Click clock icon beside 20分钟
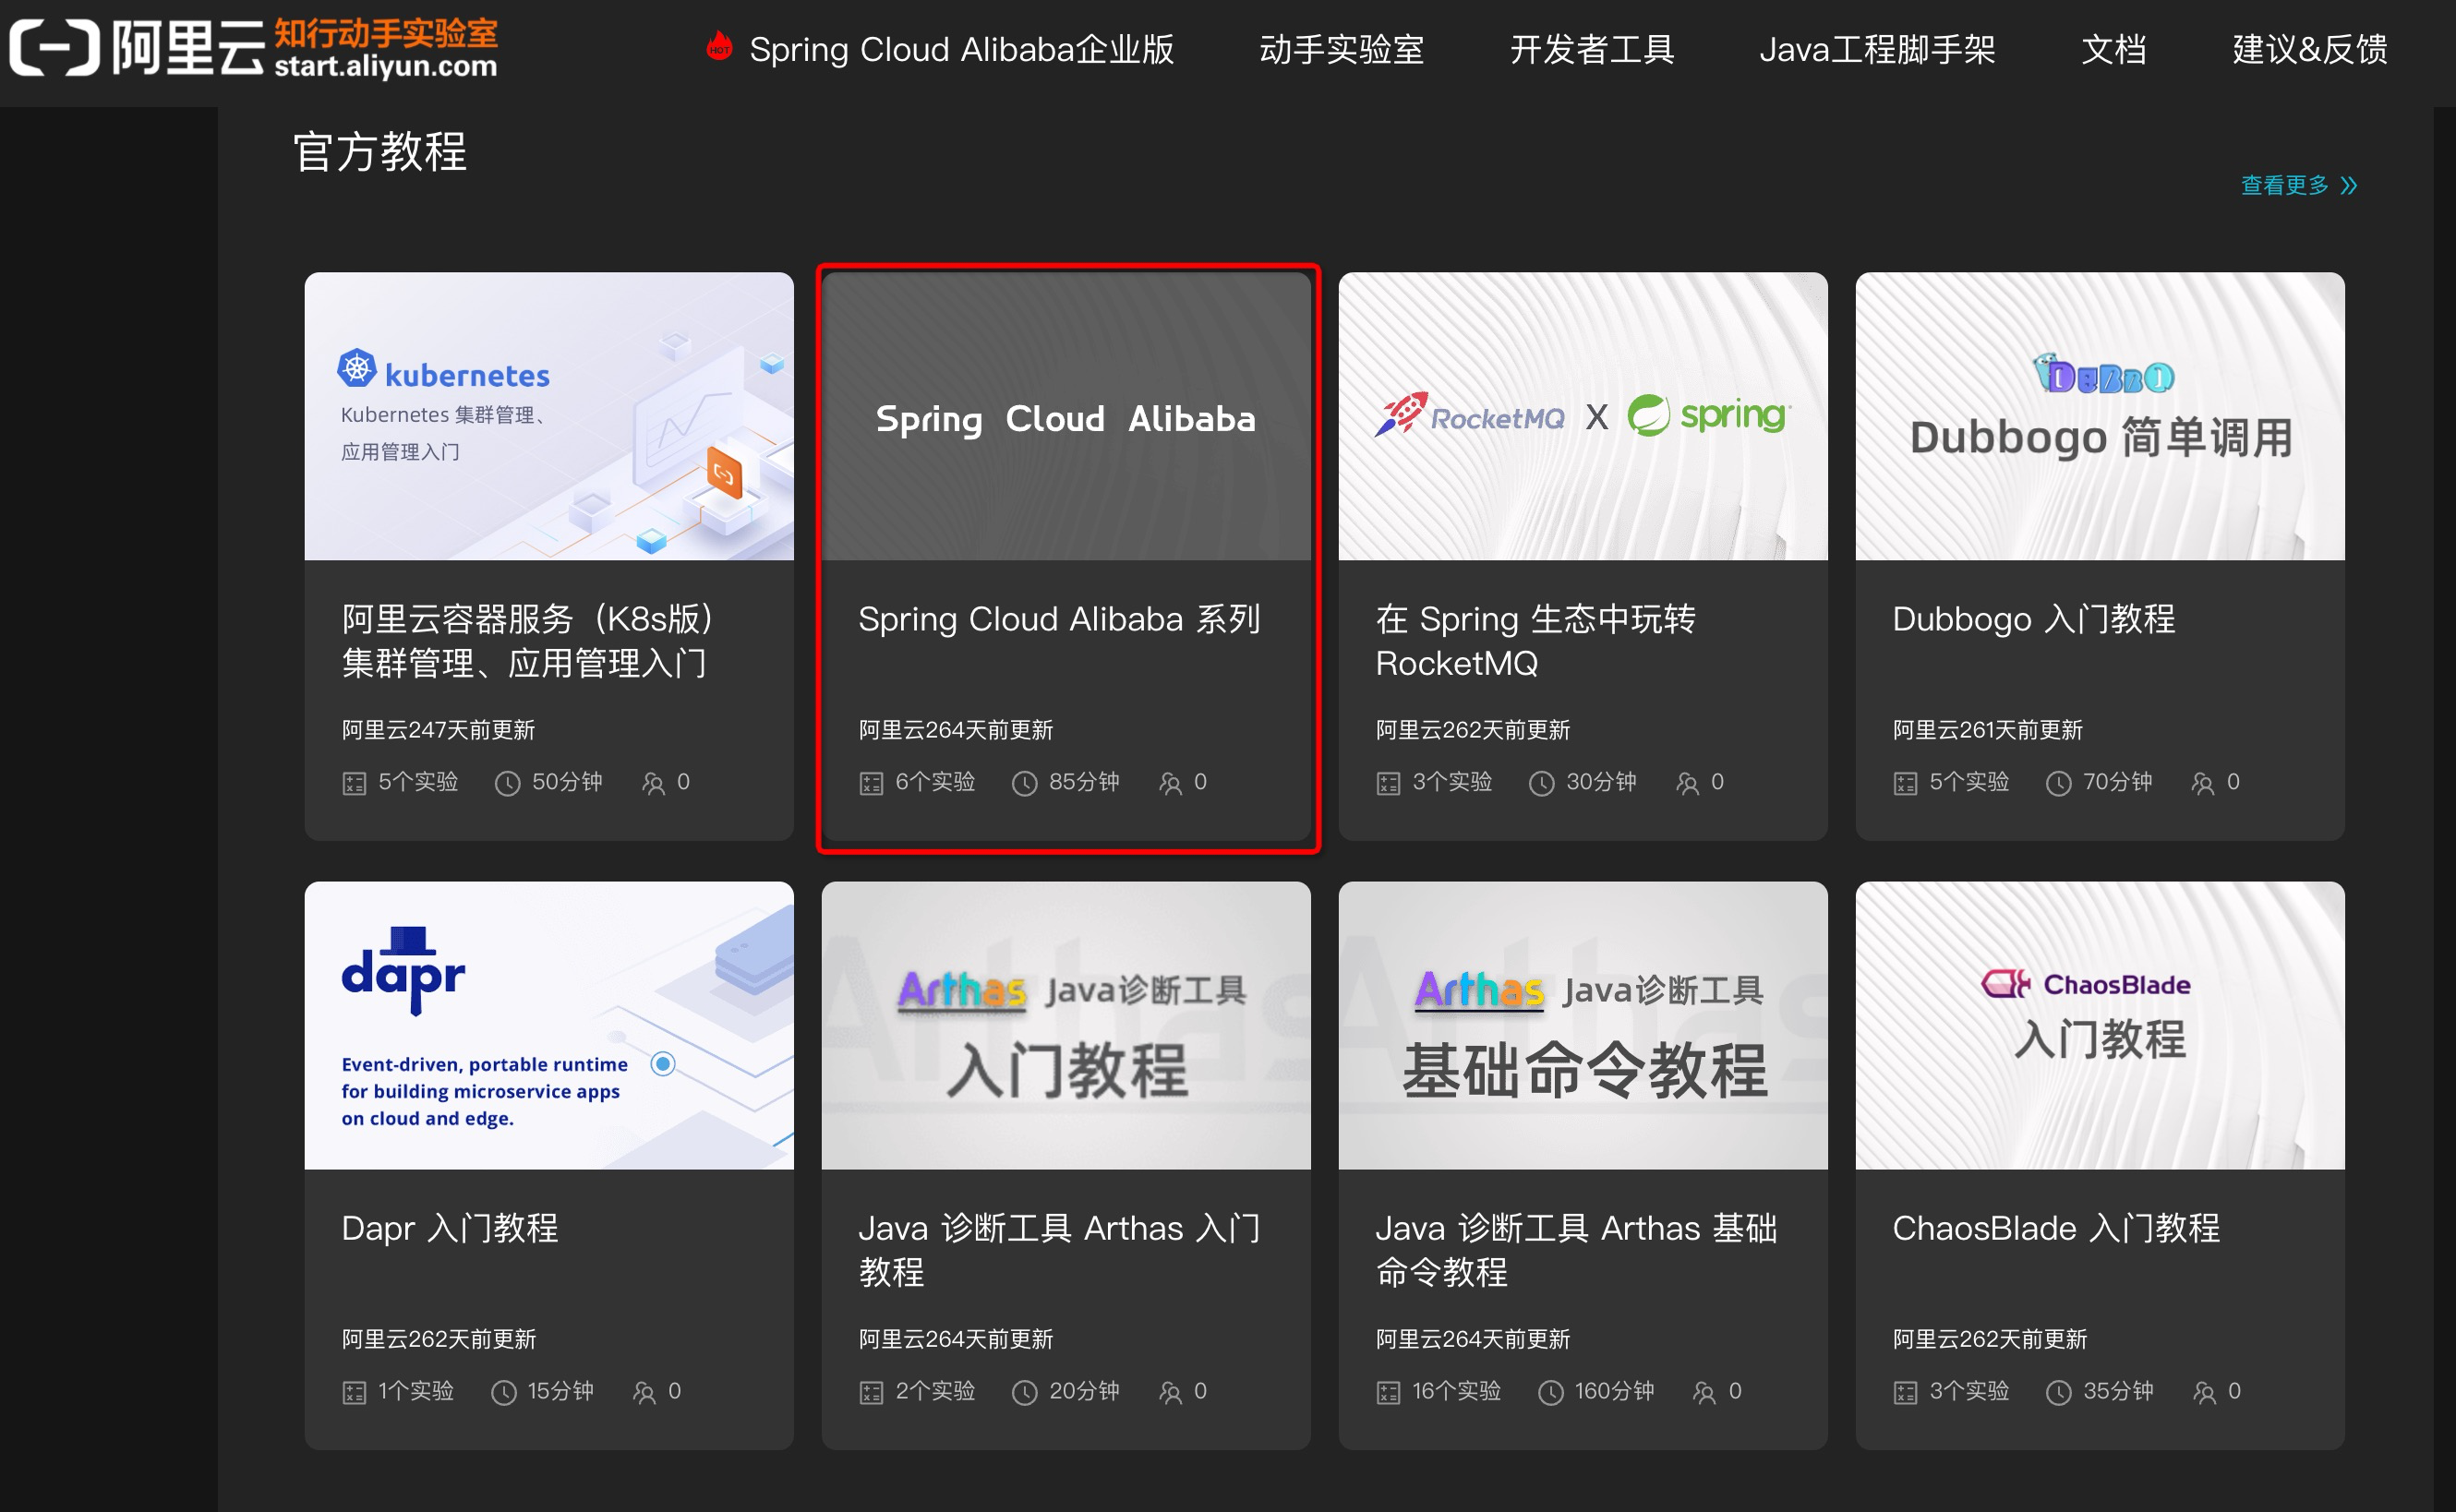This screenshot has height=1512, width=2456. [1025, 1392]
